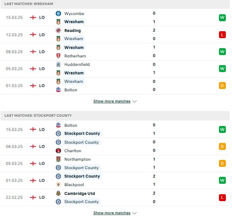Click the Blackpool club crest icon
The image size is (232, 220).
(x=58, y=185)
